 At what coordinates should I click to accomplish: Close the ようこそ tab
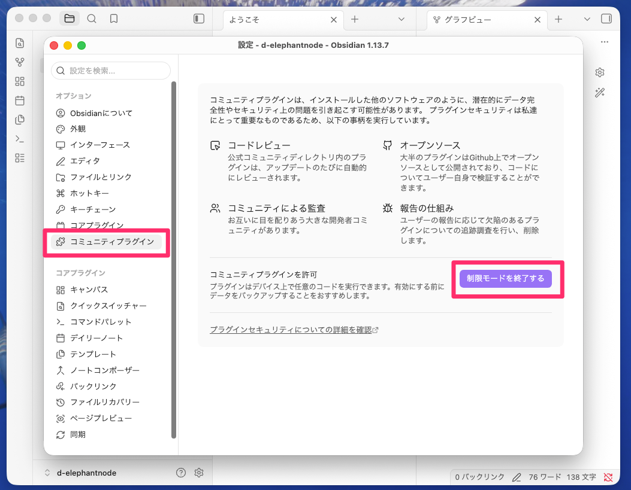(x=334, y=20)
